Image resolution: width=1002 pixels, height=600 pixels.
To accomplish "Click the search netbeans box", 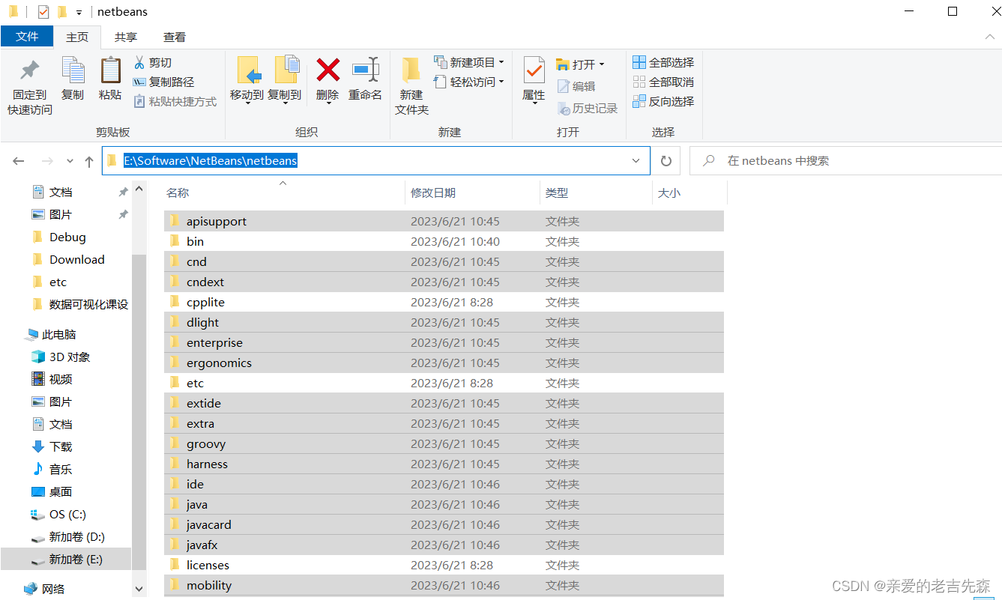I will (x=845, y=160).
